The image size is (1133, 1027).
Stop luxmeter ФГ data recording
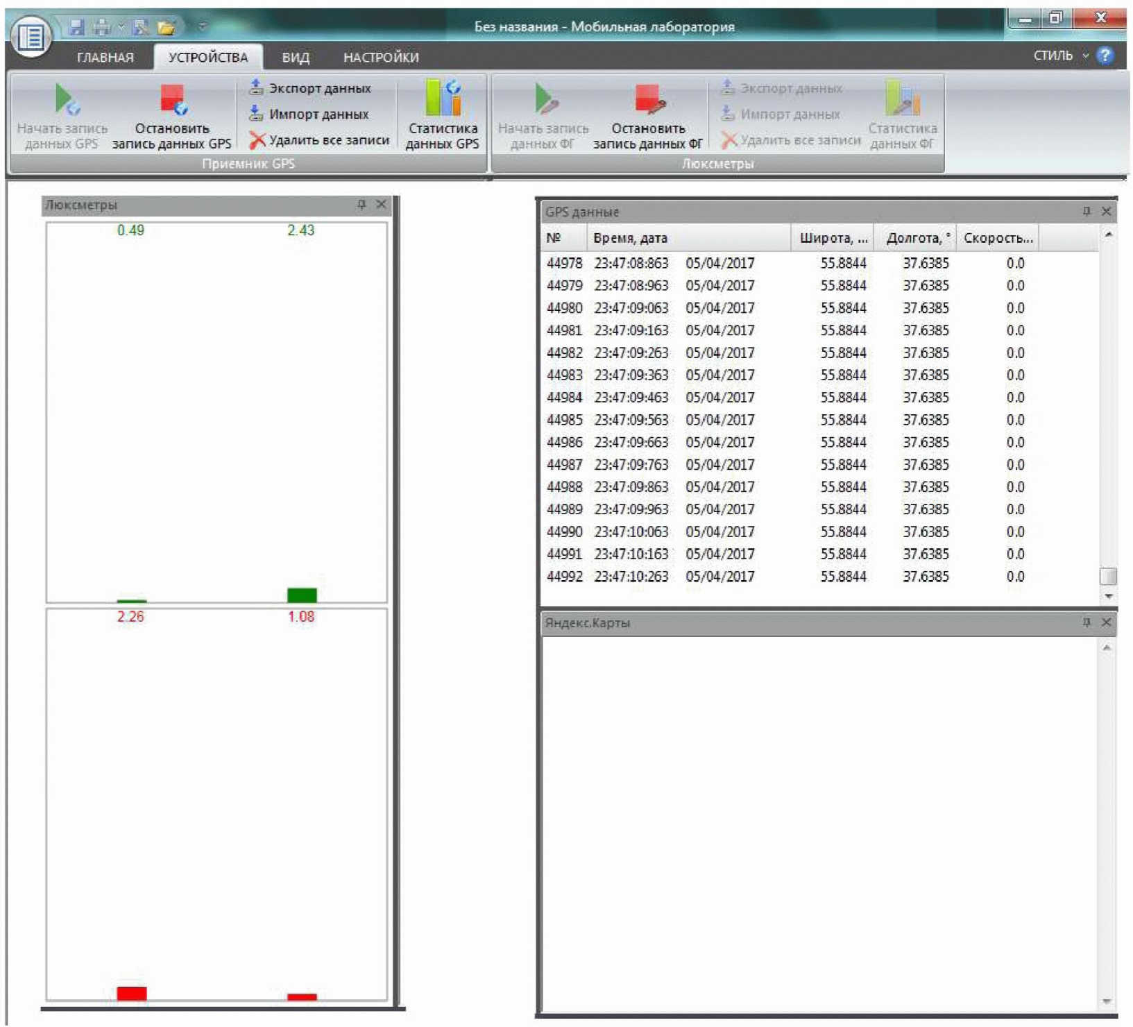(647, 116)
